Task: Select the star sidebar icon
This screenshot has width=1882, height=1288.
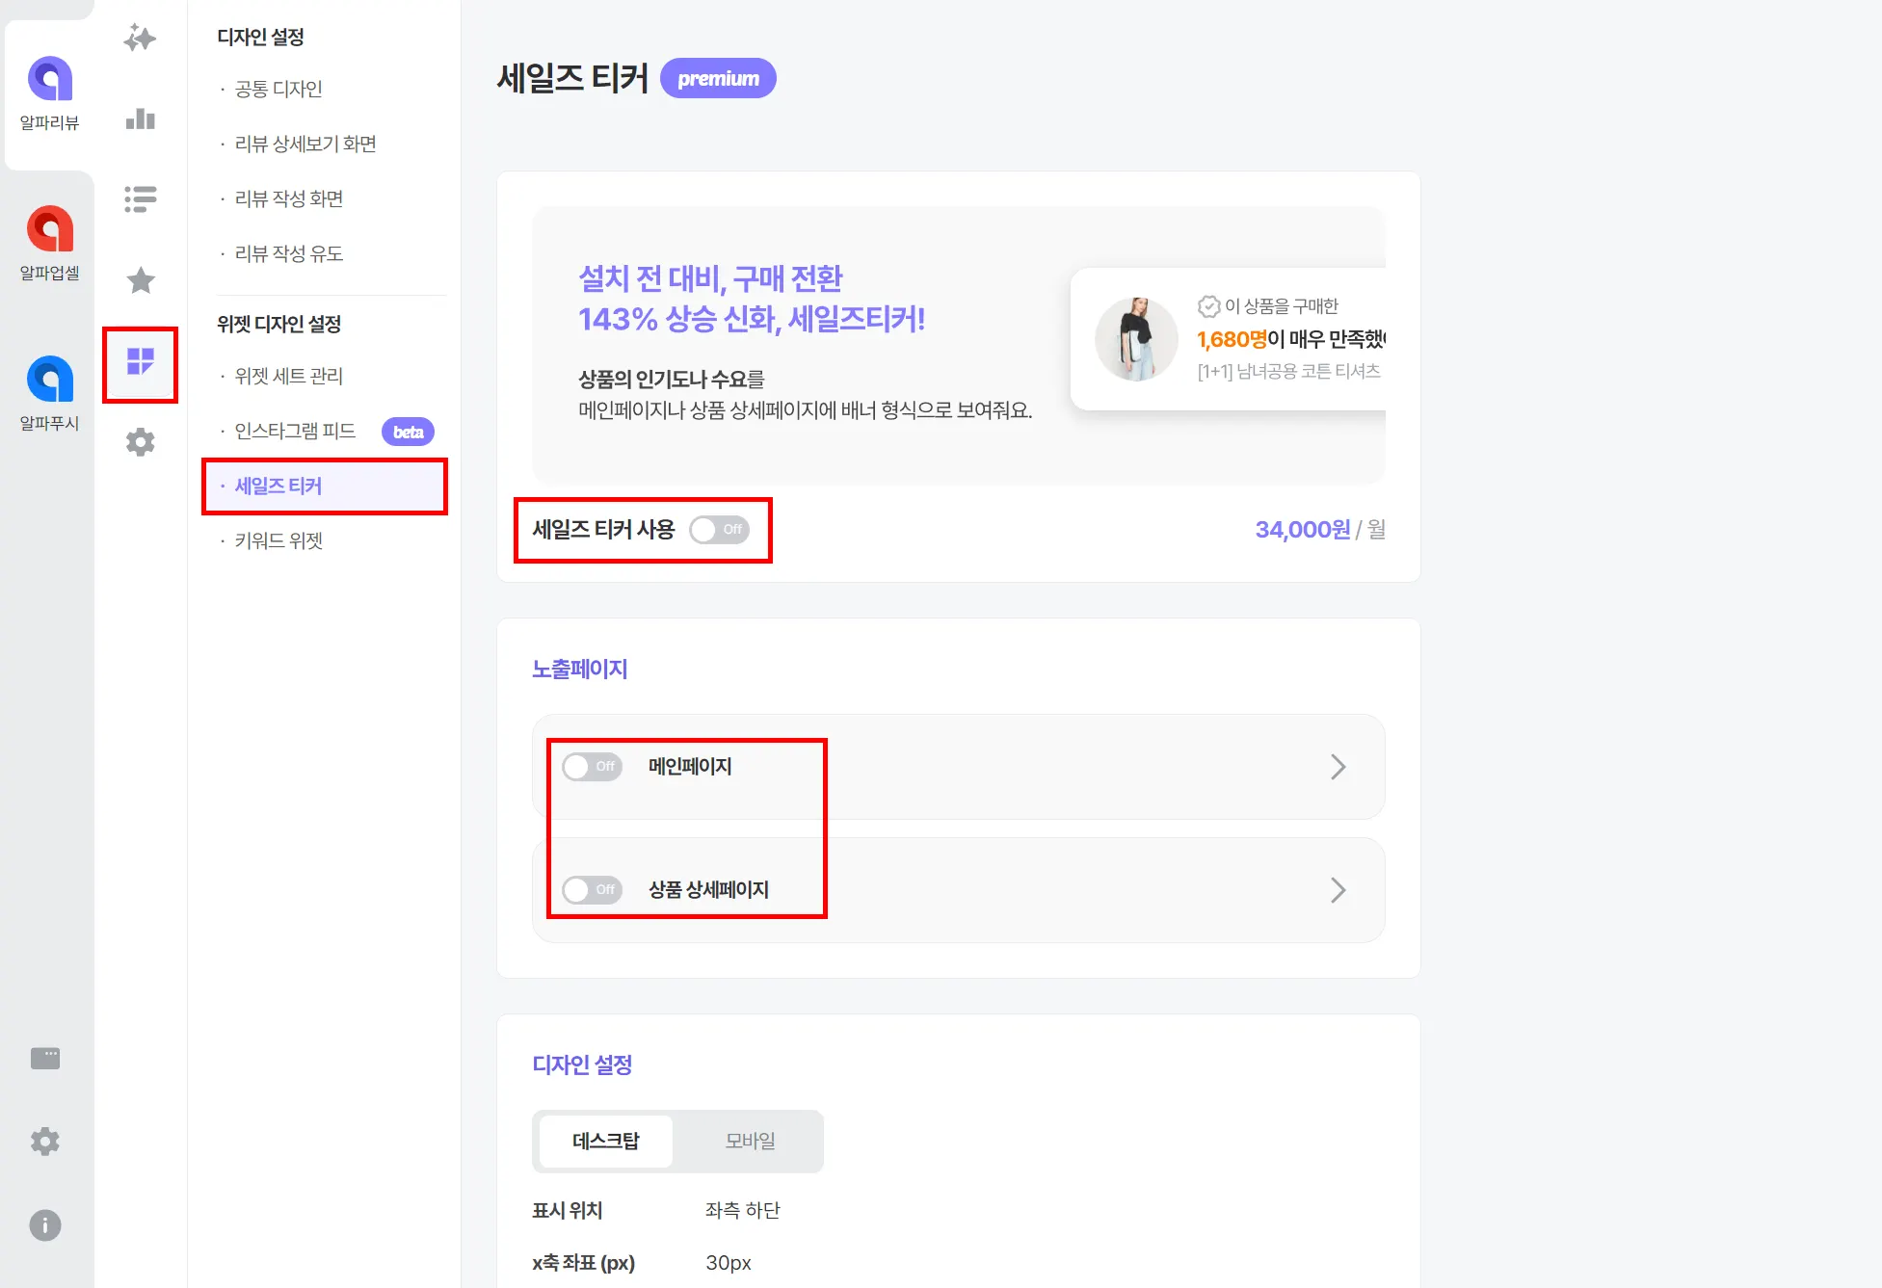Action: pos(141,280)
